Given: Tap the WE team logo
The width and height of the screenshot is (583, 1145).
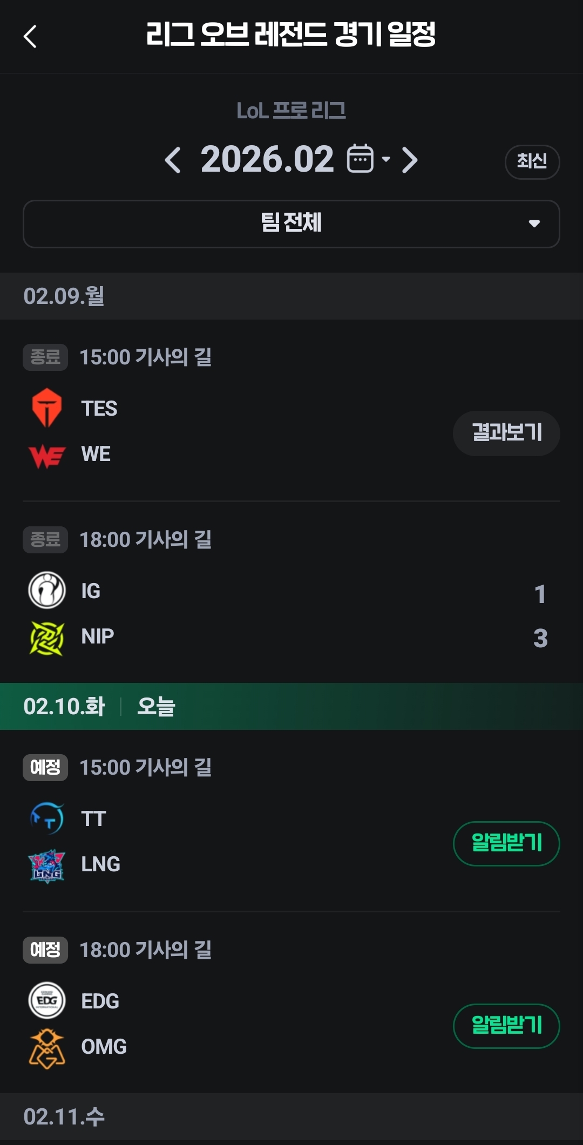Looking at the screenshot, I should (x=47, y=455).
